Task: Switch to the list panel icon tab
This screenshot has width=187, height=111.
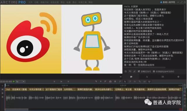Action: click(163, 77)
